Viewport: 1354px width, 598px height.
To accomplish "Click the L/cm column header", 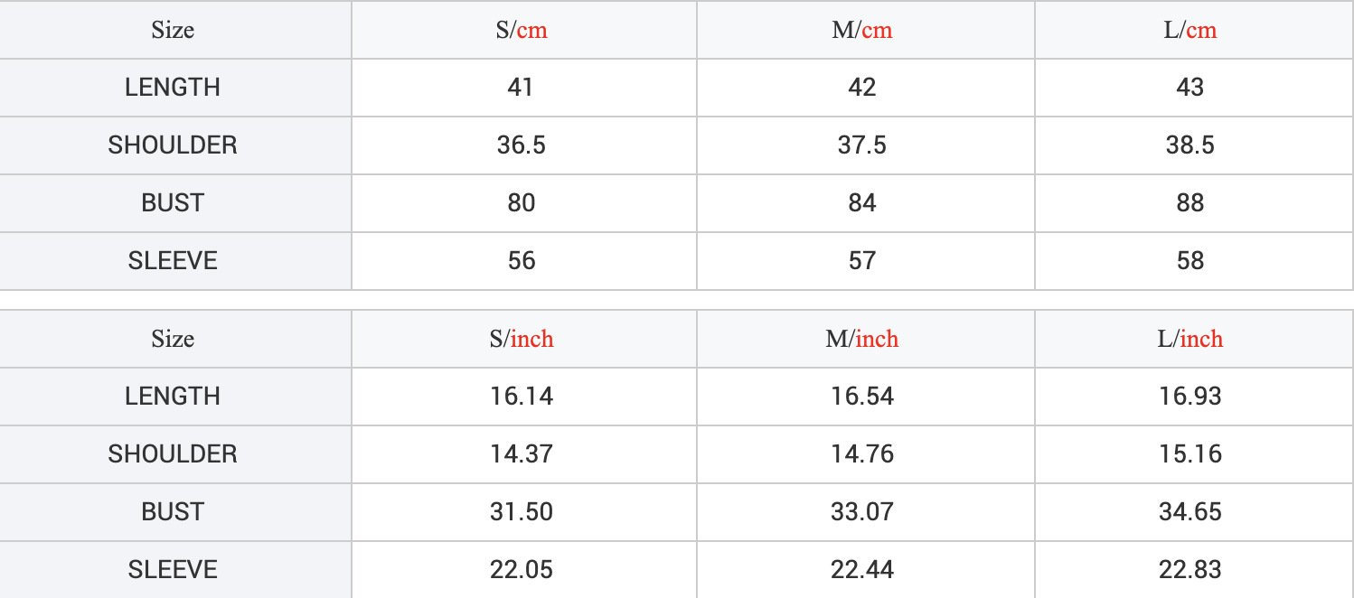I will pos(1189,30).
